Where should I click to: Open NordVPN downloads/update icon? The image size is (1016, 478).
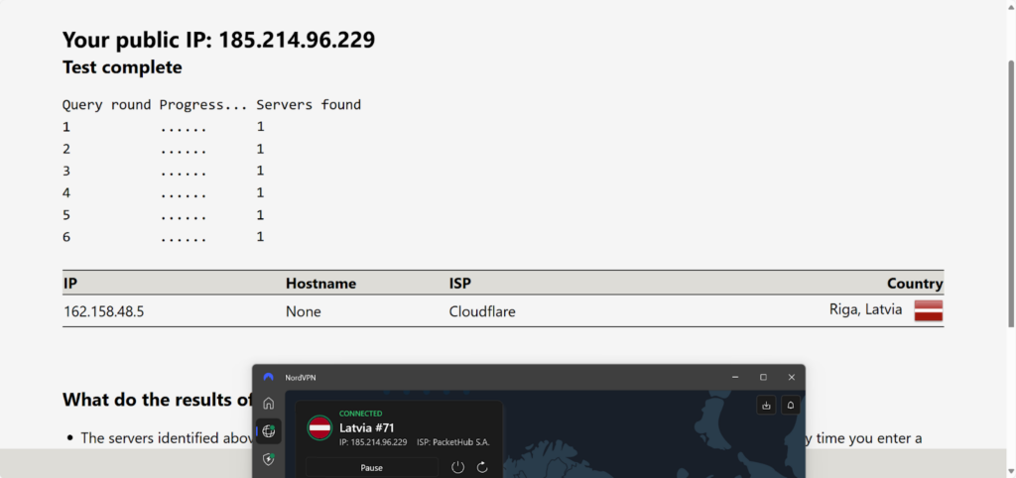[766, 406]
